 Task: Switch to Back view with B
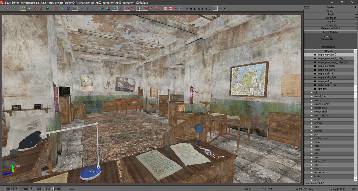point(191,9)
